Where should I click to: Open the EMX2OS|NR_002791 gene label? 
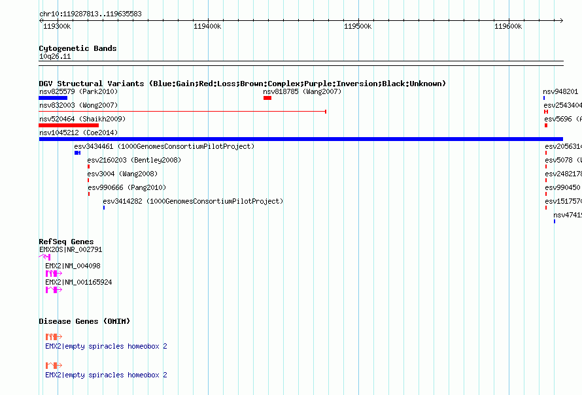coord(71,250)
